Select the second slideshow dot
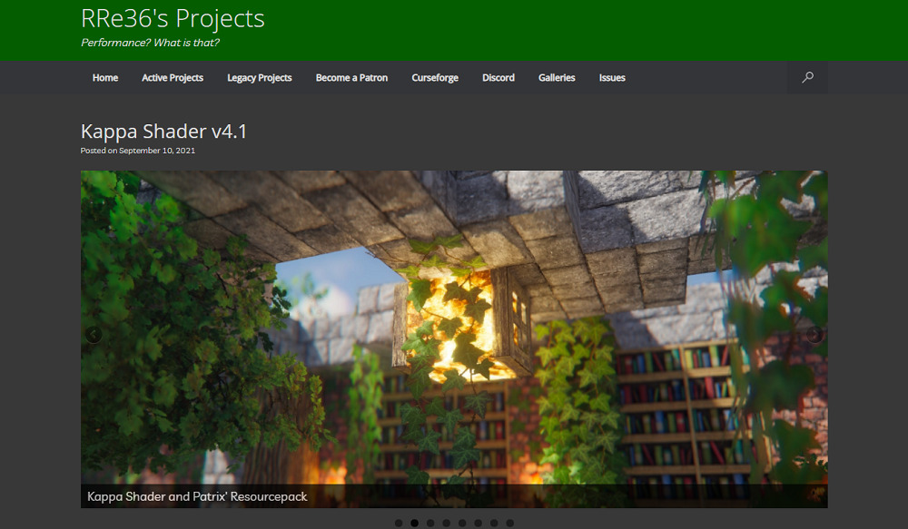 coord(415,524)
